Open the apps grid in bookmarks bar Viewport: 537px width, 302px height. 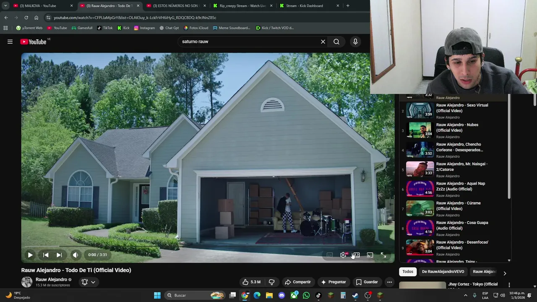click(5, 28)
